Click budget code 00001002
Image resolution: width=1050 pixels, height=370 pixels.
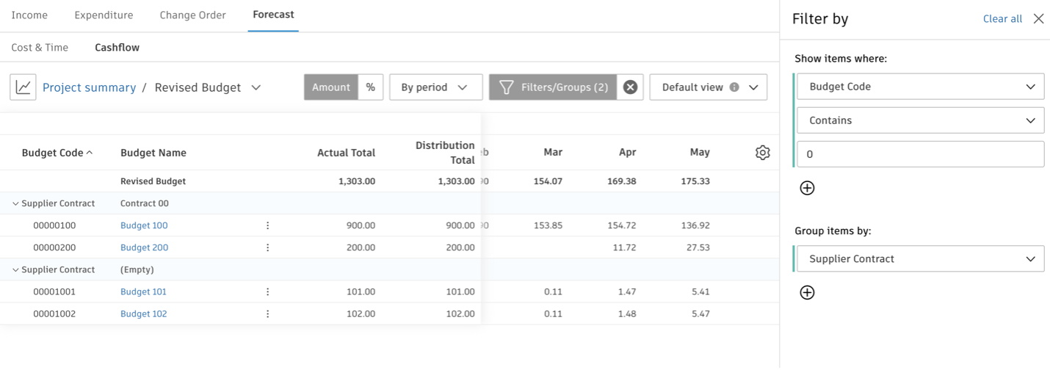point(54,313)
